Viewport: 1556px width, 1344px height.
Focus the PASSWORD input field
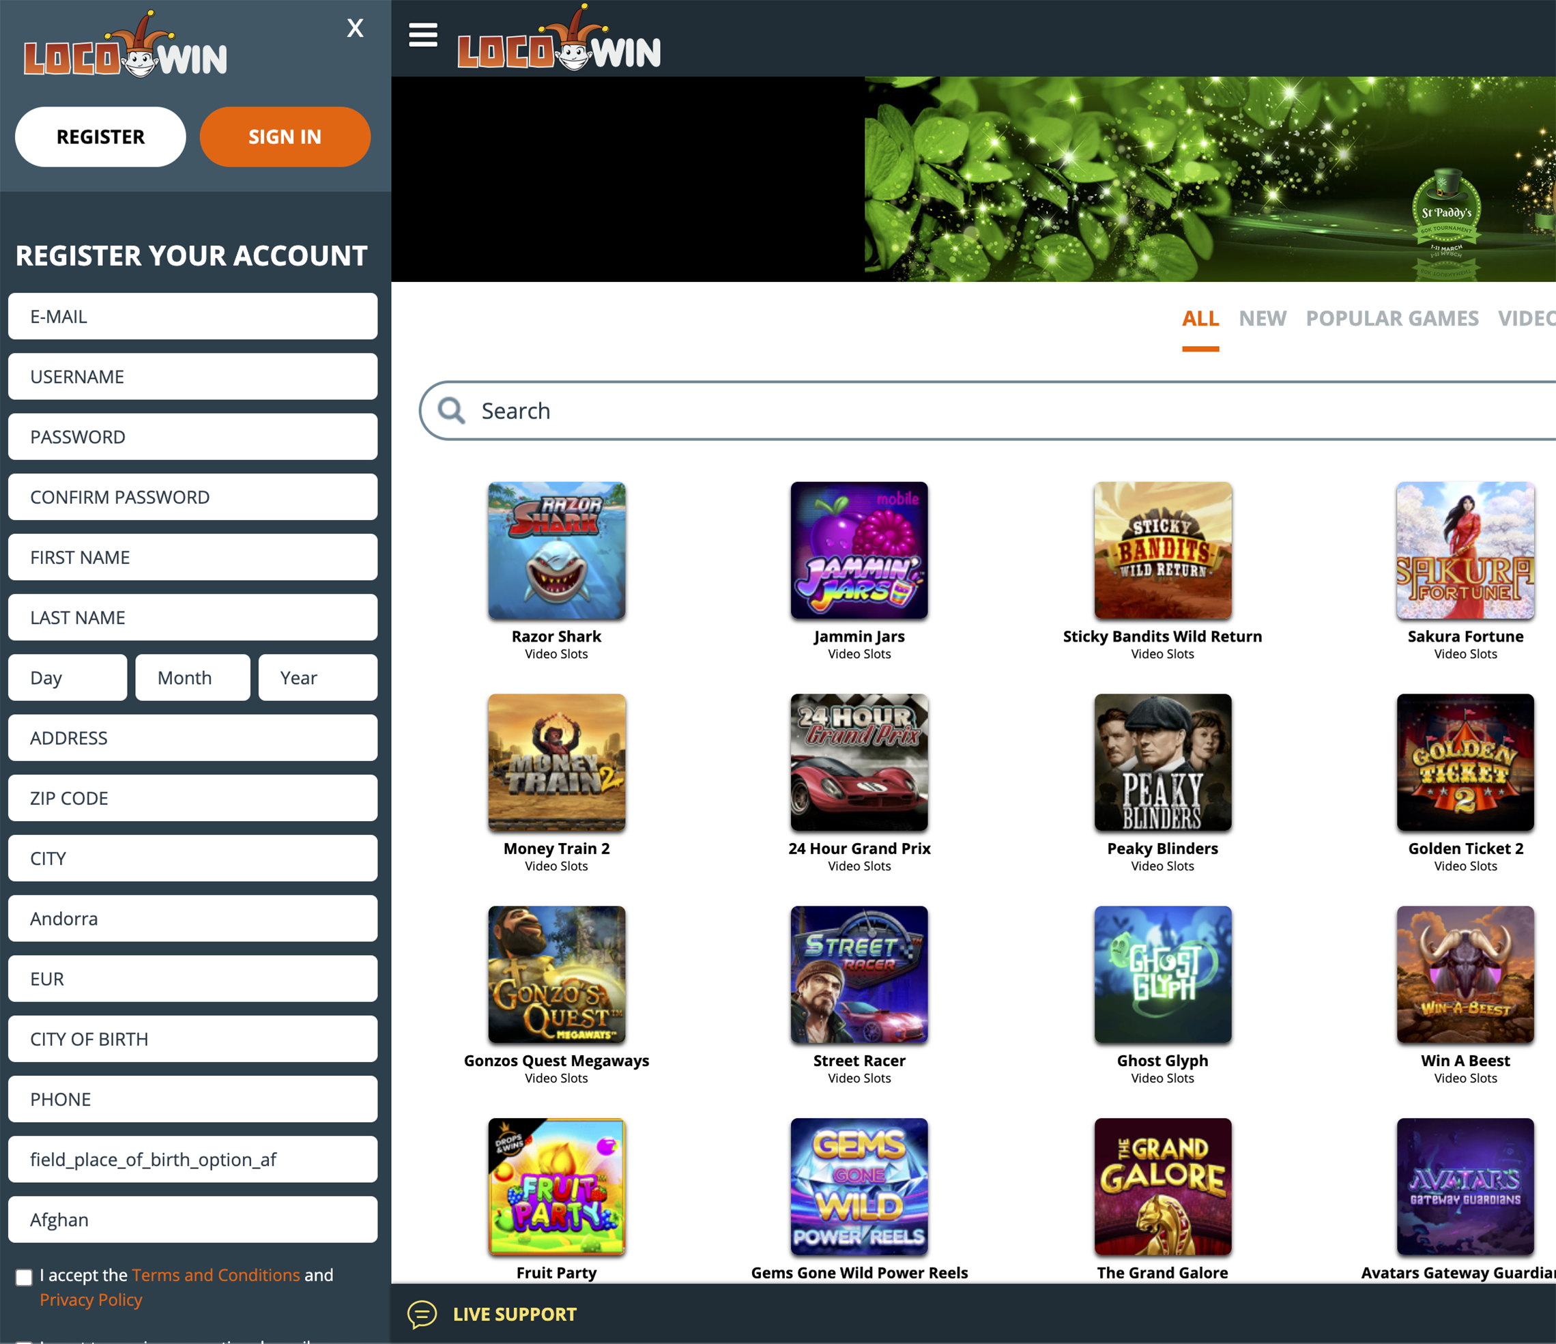[193, 436]
